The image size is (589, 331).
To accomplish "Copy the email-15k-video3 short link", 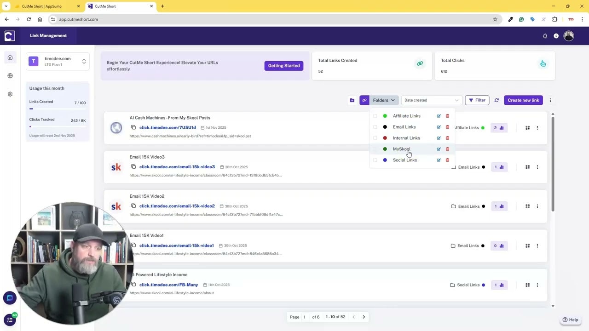I will [x=133, y=166].
